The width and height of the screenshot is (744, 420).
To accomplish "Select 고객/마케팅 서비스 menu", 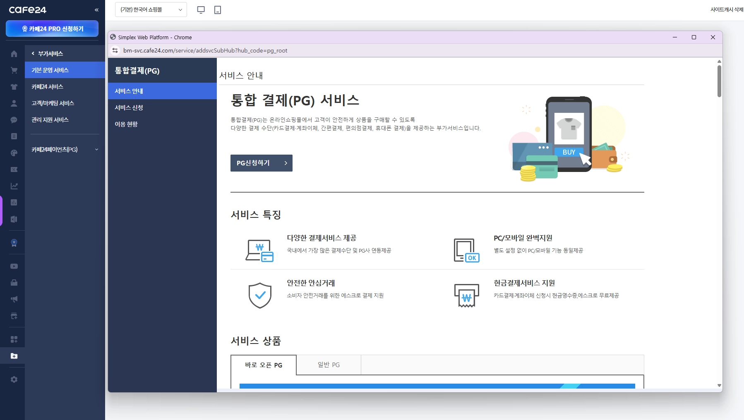I will click(x=65, y=103).
